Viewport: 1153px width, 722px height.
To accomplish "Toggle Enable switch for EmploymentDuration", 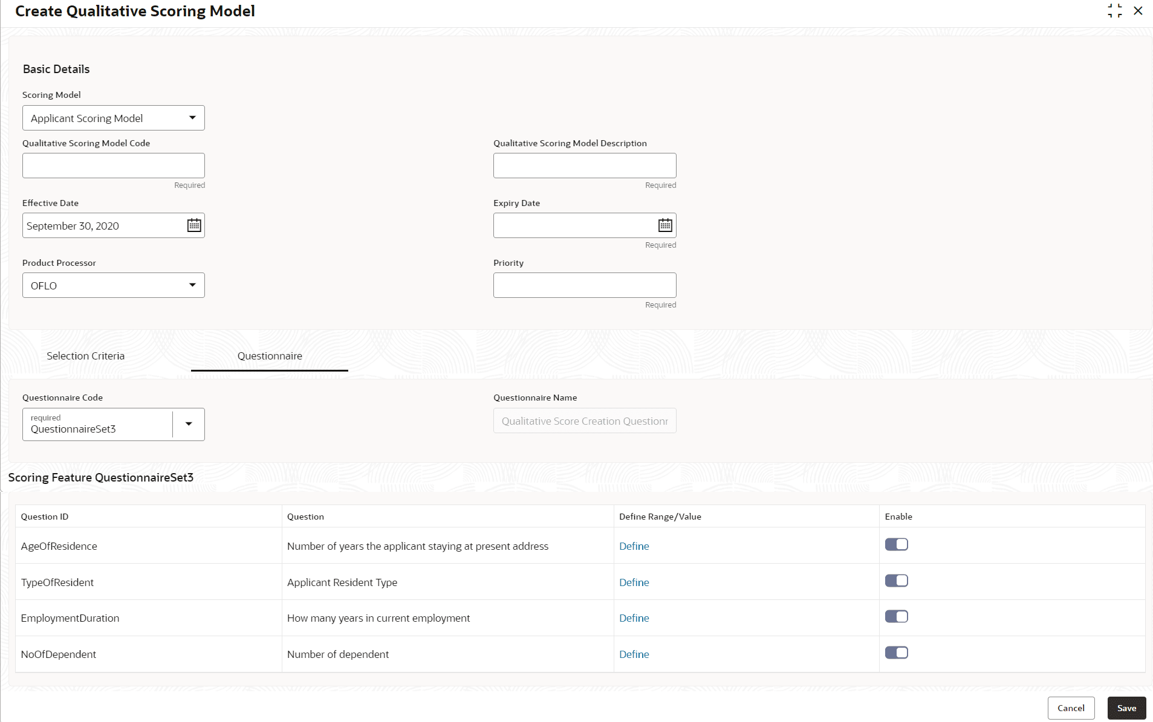I will coord(896,616).
